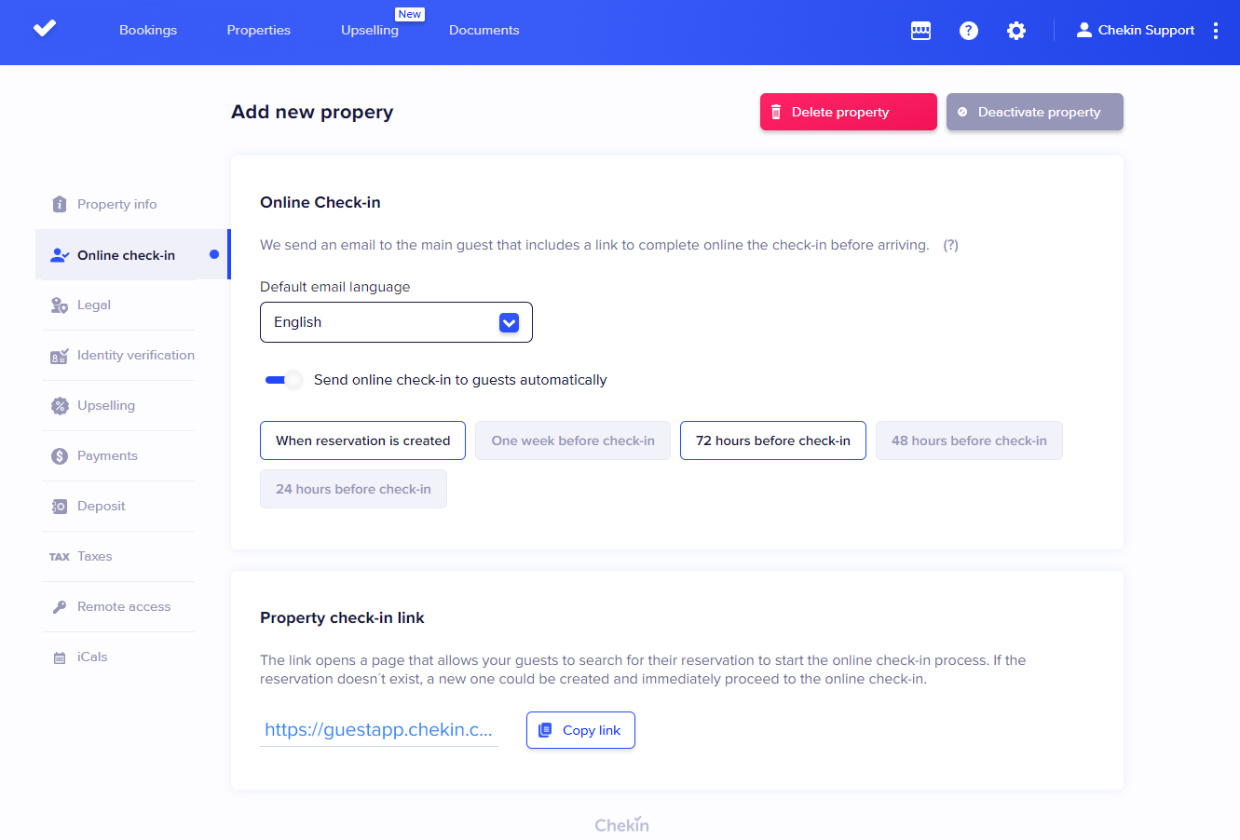
Task: Open the settings gear icon
Action: [x=1016, y=31]
